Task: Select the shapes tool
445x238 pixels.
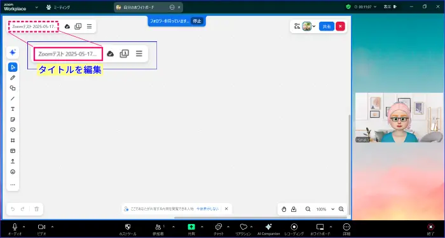Action: point(13,88)
